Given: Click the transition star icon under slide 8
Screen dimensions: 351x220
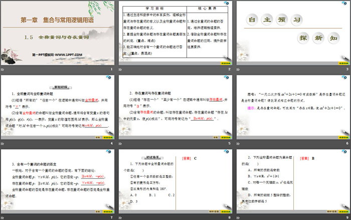Looking at the screenshot, I should point(120,217).
